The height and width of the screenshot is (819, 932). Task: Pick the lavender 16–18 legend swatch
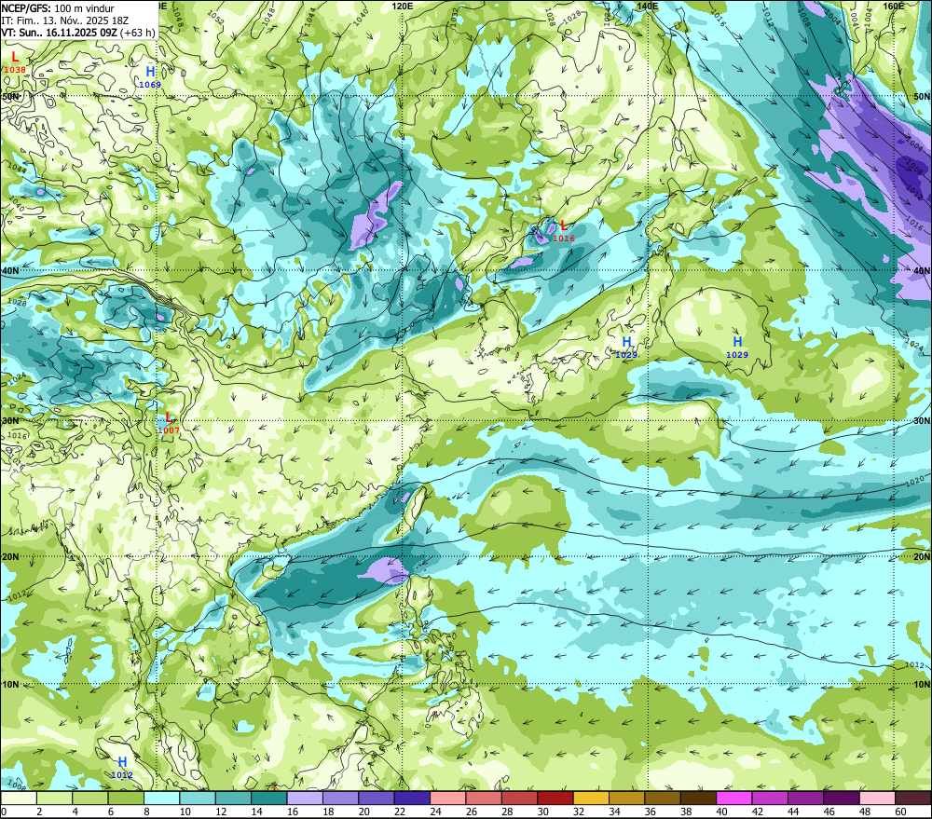[x=305, y=799]
